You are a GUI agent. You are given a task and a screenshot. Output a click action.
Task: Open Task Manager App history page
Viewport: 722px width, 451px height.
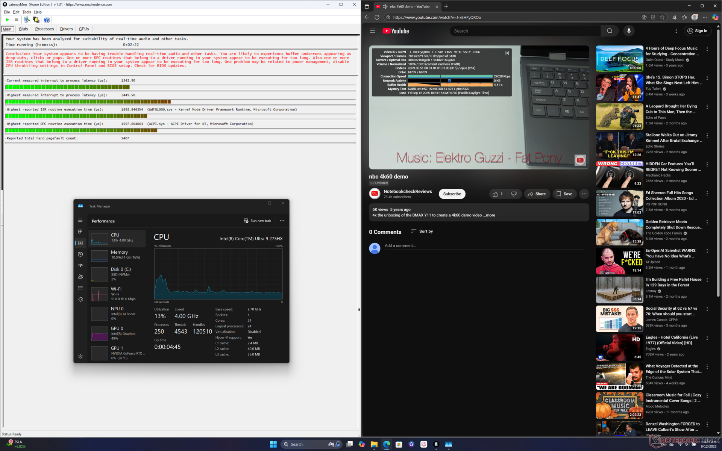(80, 254)
